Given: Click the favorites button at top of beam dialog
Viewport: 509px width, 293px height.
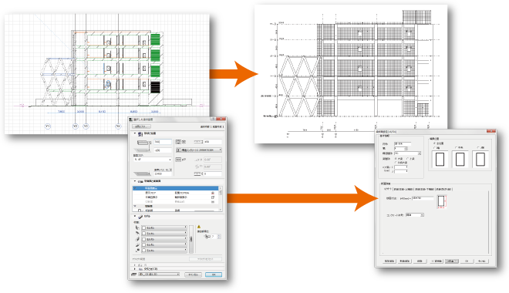Looking at the screenshot, I should tap(142, 126).
